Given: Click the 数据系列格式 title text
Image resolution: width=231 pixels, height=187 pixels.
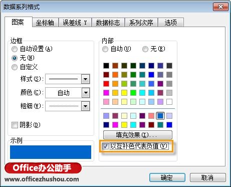Looking at the screenshot, I should click(x=22, y=7).
